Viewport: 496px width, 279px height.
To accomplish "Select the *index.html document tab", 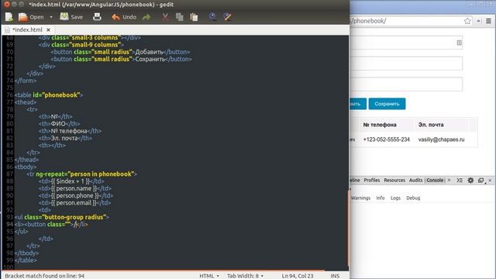I will (x=28, y=29).
